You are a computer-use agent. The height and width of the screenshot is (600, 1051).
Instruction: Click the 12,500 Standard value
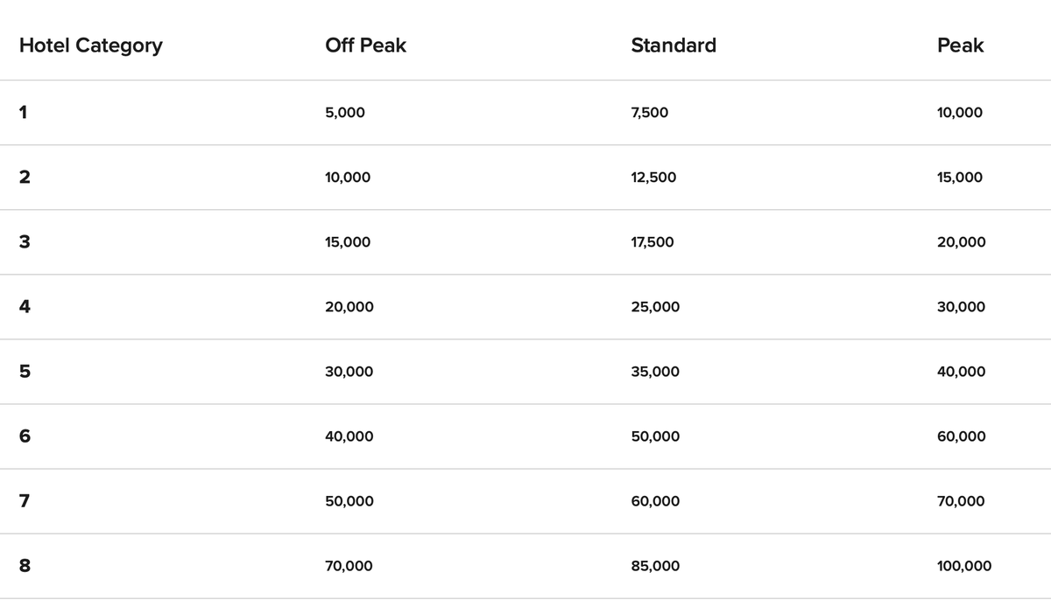tap(653, 178)
